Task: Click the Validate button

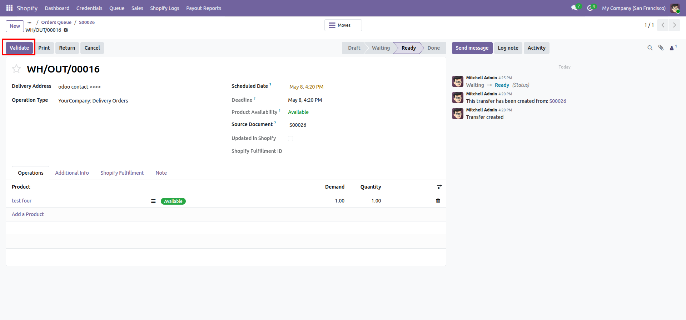Action: point(19,48)
